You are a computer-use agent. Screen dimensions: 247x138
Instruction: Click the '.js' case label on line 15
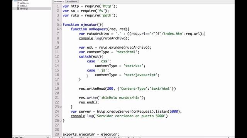102,70
